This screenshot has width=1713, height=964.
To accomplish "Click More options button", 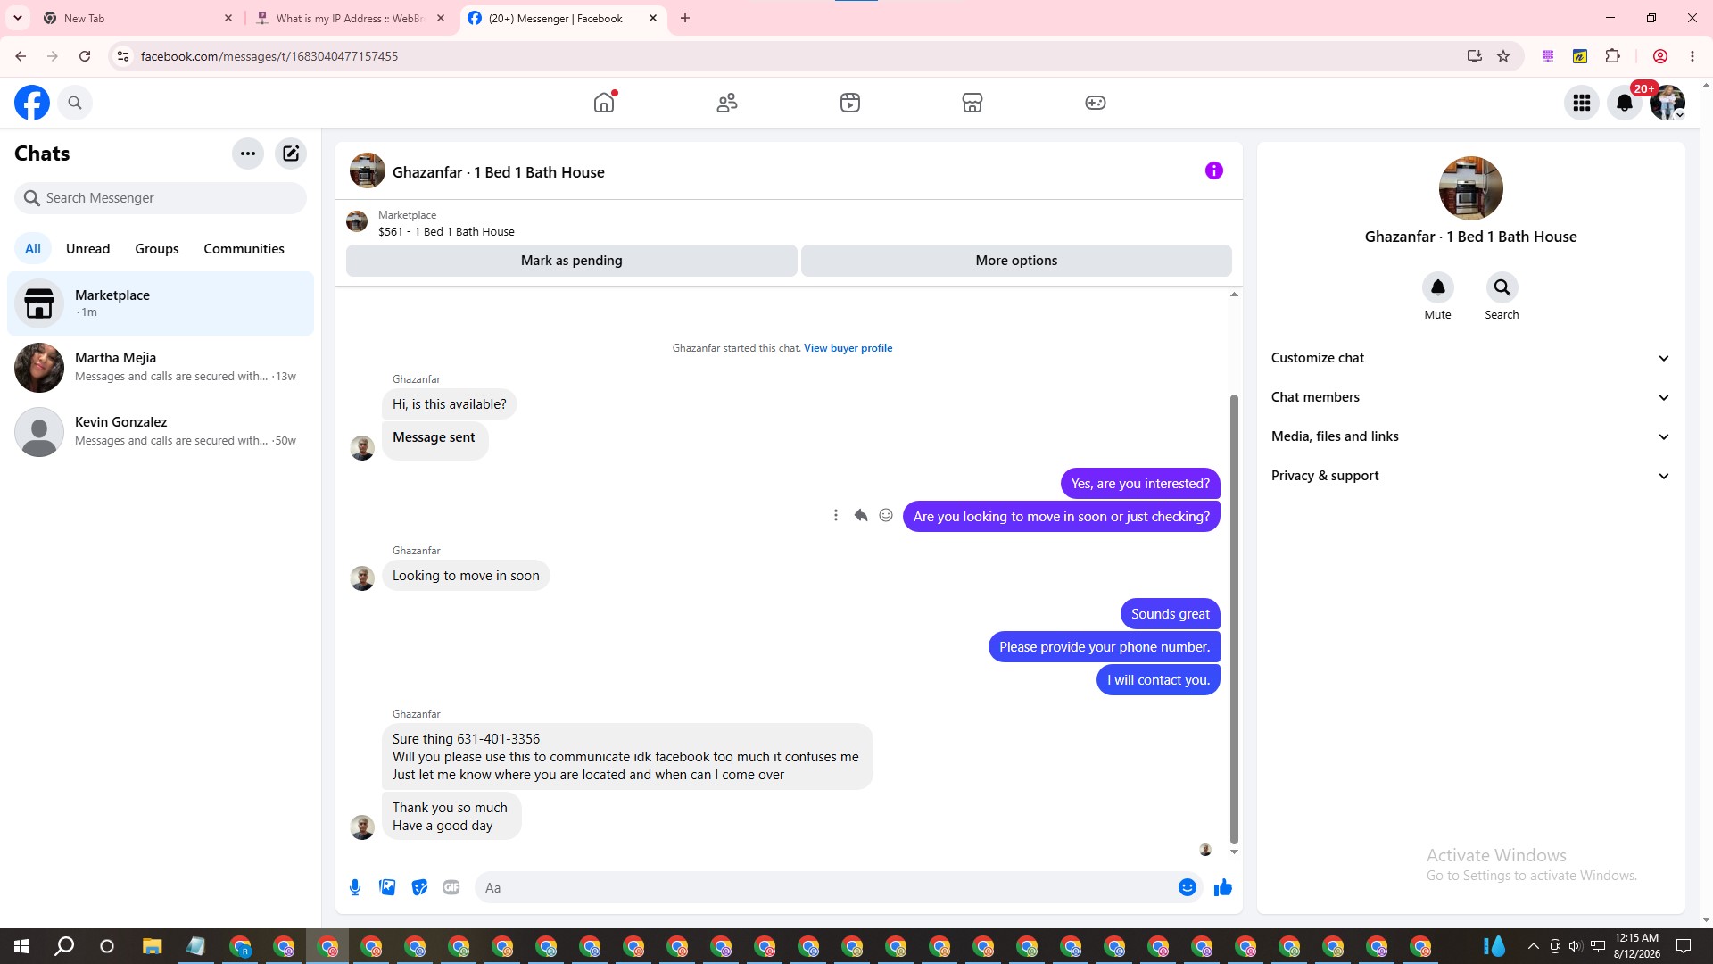I will click(1016, 261).
